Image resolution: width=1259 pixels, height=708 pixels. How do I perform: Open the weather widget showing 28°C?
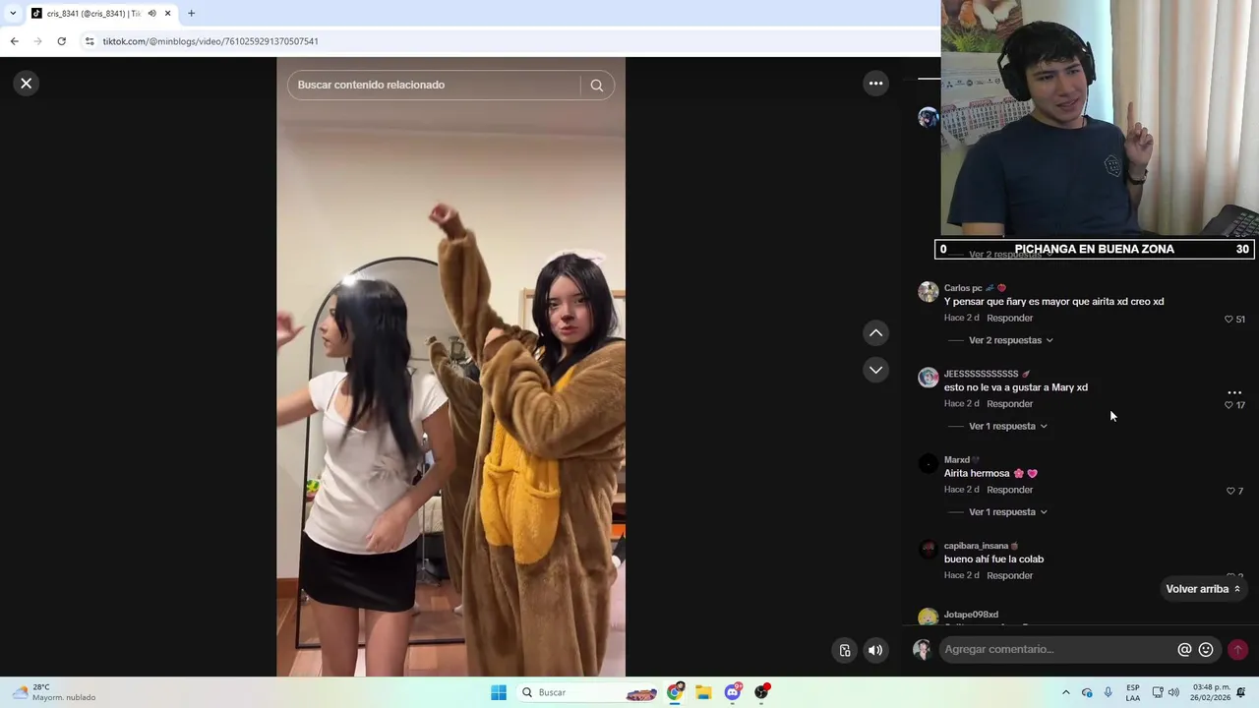pos(54,692)
